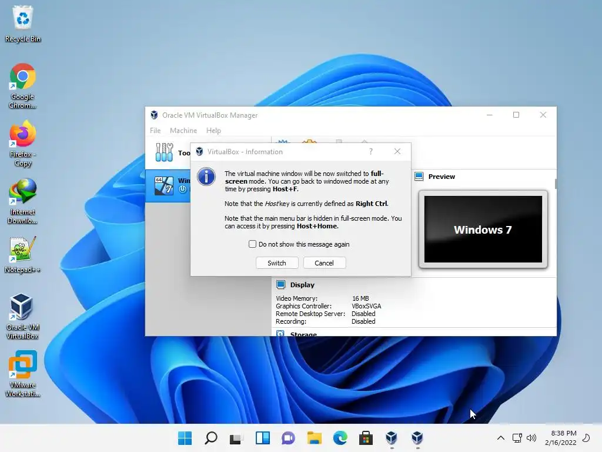Click the help question mark in dialog title
This screenshot has height=452, width=602.
(x=371, y=151)
